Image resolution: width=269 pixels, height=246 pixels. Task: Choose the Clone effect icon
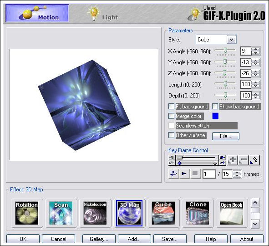pyautogui.click(x=198, y=213)
